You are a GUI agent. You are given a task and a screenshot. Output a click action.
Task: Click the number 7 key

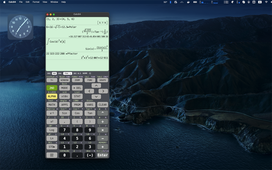pos(65,130)
